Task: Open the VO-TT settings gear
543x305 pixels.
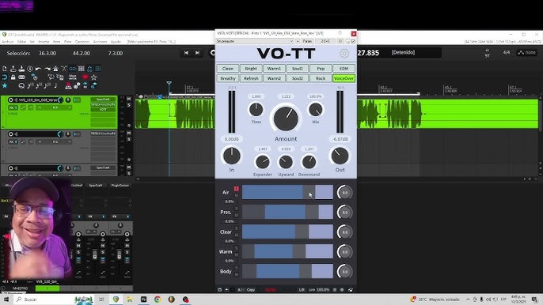Action: (344, 54)
